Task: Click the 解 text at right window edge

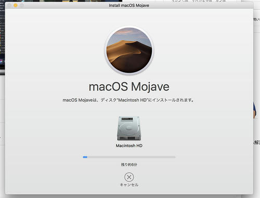Action: click(x=257, y=142)
